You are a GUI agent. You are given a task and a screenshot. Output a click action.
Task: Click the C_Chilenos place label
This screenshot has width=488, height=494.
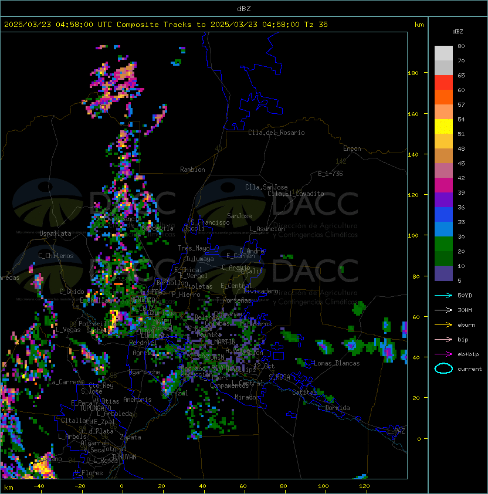click(x=56, y=256)
